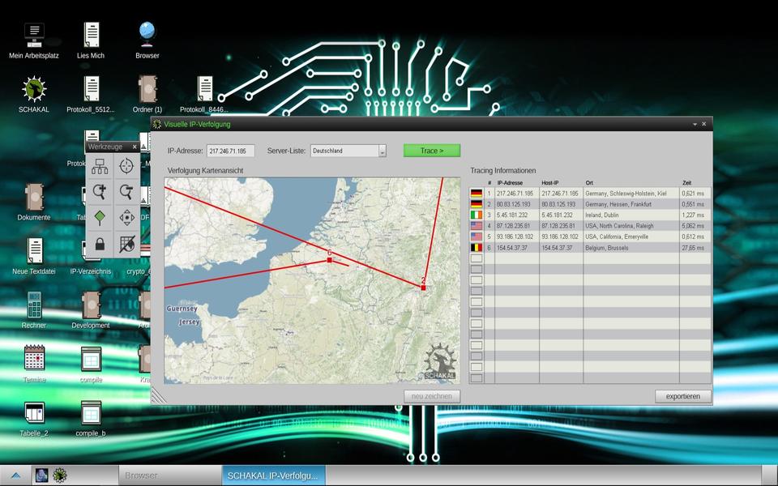Tick the checkbox in the last trace row

(477, 377)
